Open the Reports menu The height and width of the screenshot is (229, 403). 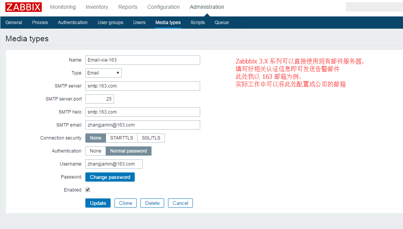coord(128,7)
